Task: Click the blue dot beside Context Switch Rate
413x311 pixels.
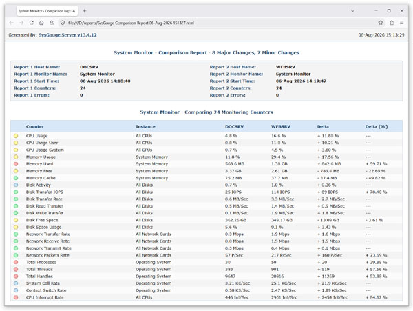Action: (x=16, y=290)
